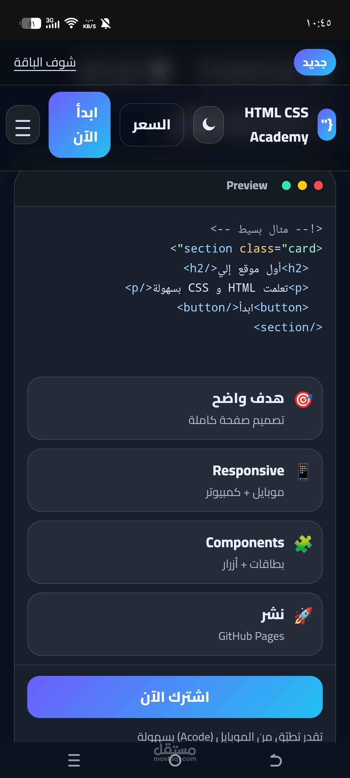Image resolution: width=350 pixels, height=778 pixels.
Task: Tap the جديد badge in the banner
Action: 315,62
